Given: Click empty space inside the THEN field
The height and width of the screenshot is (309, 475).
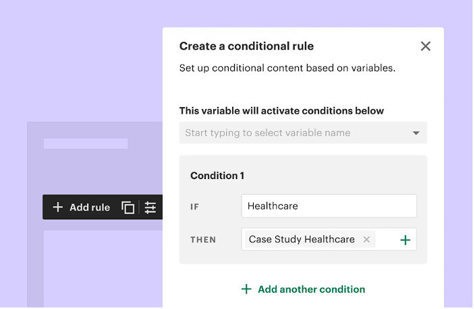Looking at the screenshot, I should tap(386, 240).
